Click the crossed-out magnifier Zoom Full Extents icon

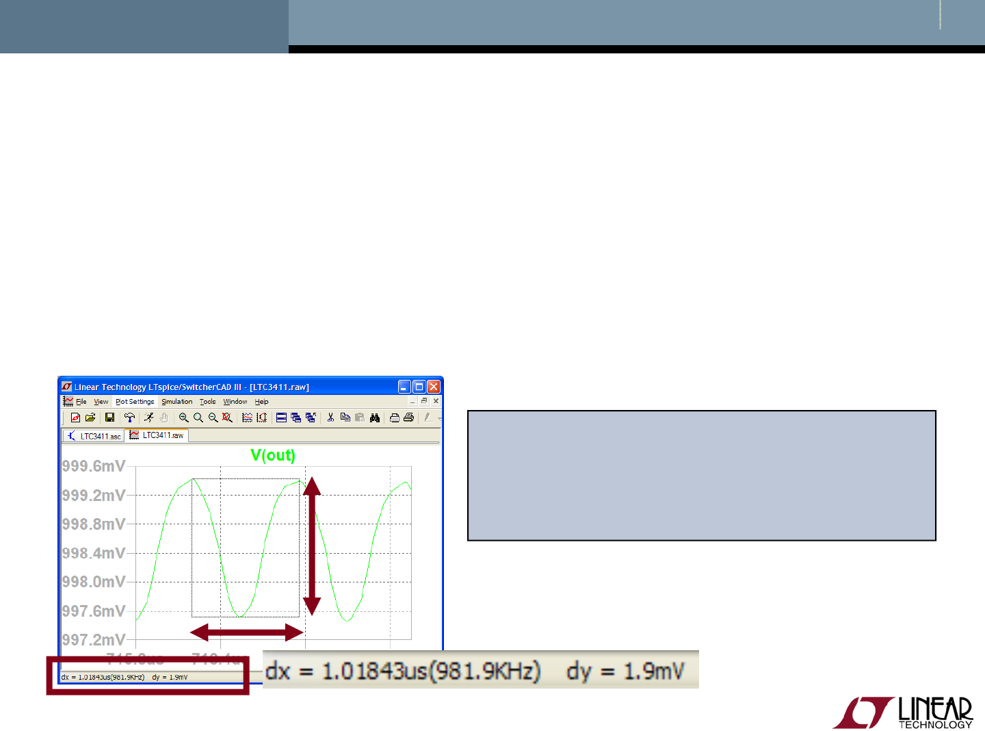(x=227, y=418)
